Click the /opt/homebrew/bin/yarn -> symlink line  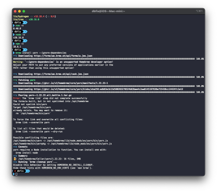[x=61, y=141]
